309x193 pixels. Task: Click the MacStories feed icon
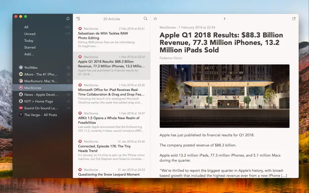[21, 88]
